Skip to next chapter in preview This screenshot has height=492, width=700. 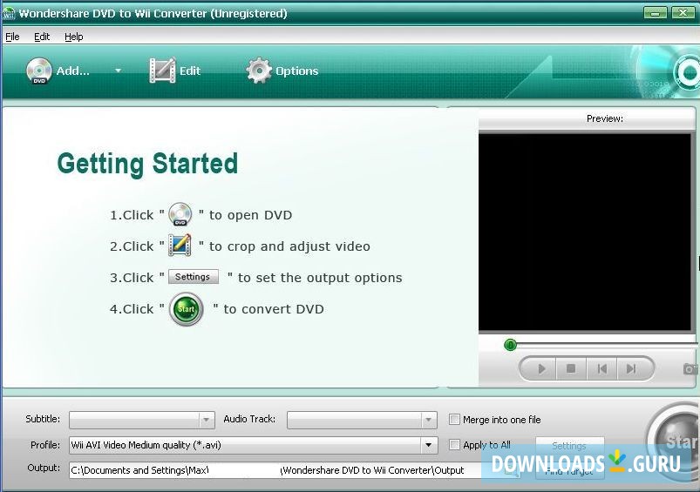click(x=633, y=368)
